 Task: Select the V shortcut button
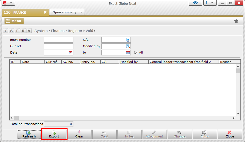(x=29, y=31)
